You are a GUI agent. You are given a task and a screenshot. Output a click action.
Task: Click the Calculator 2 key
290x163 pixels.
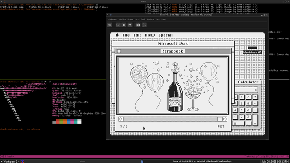(x=242, y=117)
